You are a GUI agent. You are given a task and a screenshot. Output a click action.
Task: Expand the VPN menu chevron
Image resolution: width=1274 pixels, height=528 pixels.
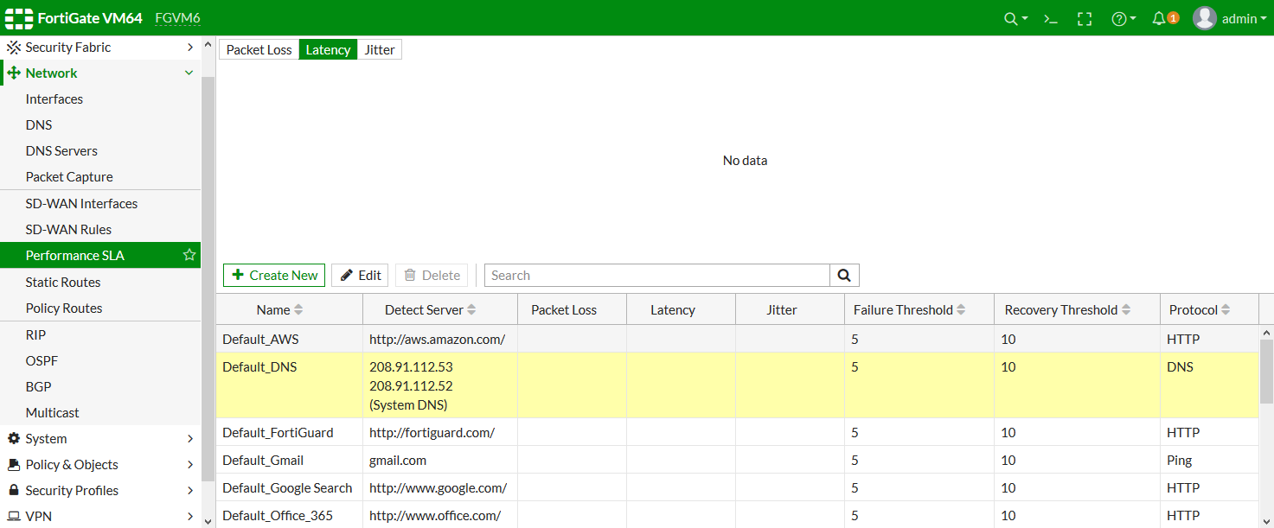pyautogui.click(x=189, y=517)
